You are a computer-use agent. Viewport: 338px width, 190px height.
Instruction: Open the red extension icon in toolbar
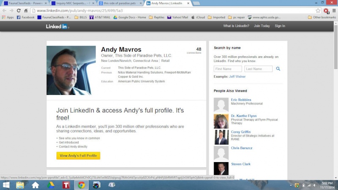point(326,11)
